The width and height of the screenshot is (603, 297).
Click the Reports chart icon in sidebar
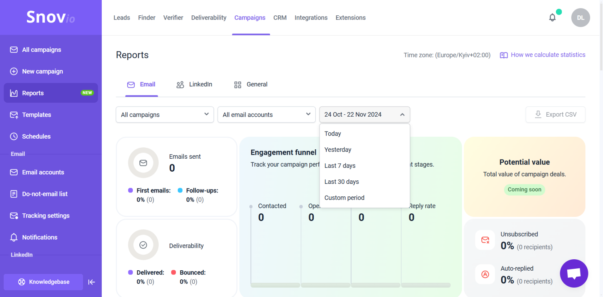pyautogui.click(x=14, y=93)
